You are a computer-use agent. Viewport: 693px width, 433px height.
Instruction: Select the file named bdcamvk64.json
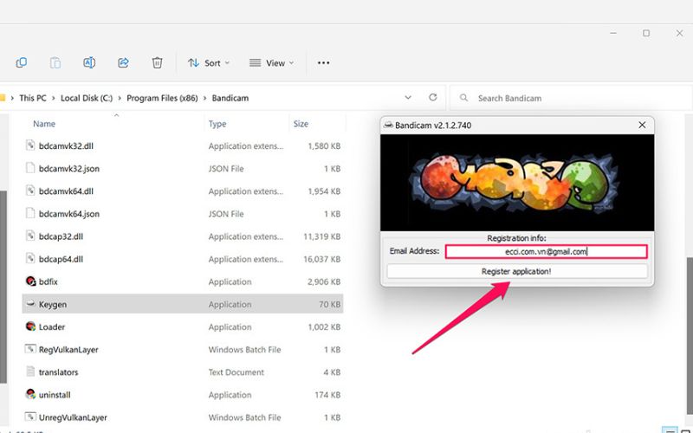point(183,213)
